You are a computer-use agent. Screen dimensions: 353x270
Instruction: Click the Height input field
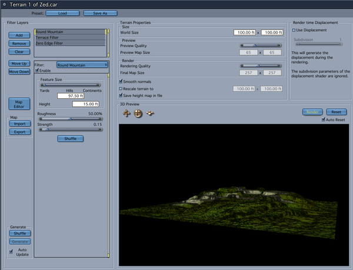(x=88, y=104)
